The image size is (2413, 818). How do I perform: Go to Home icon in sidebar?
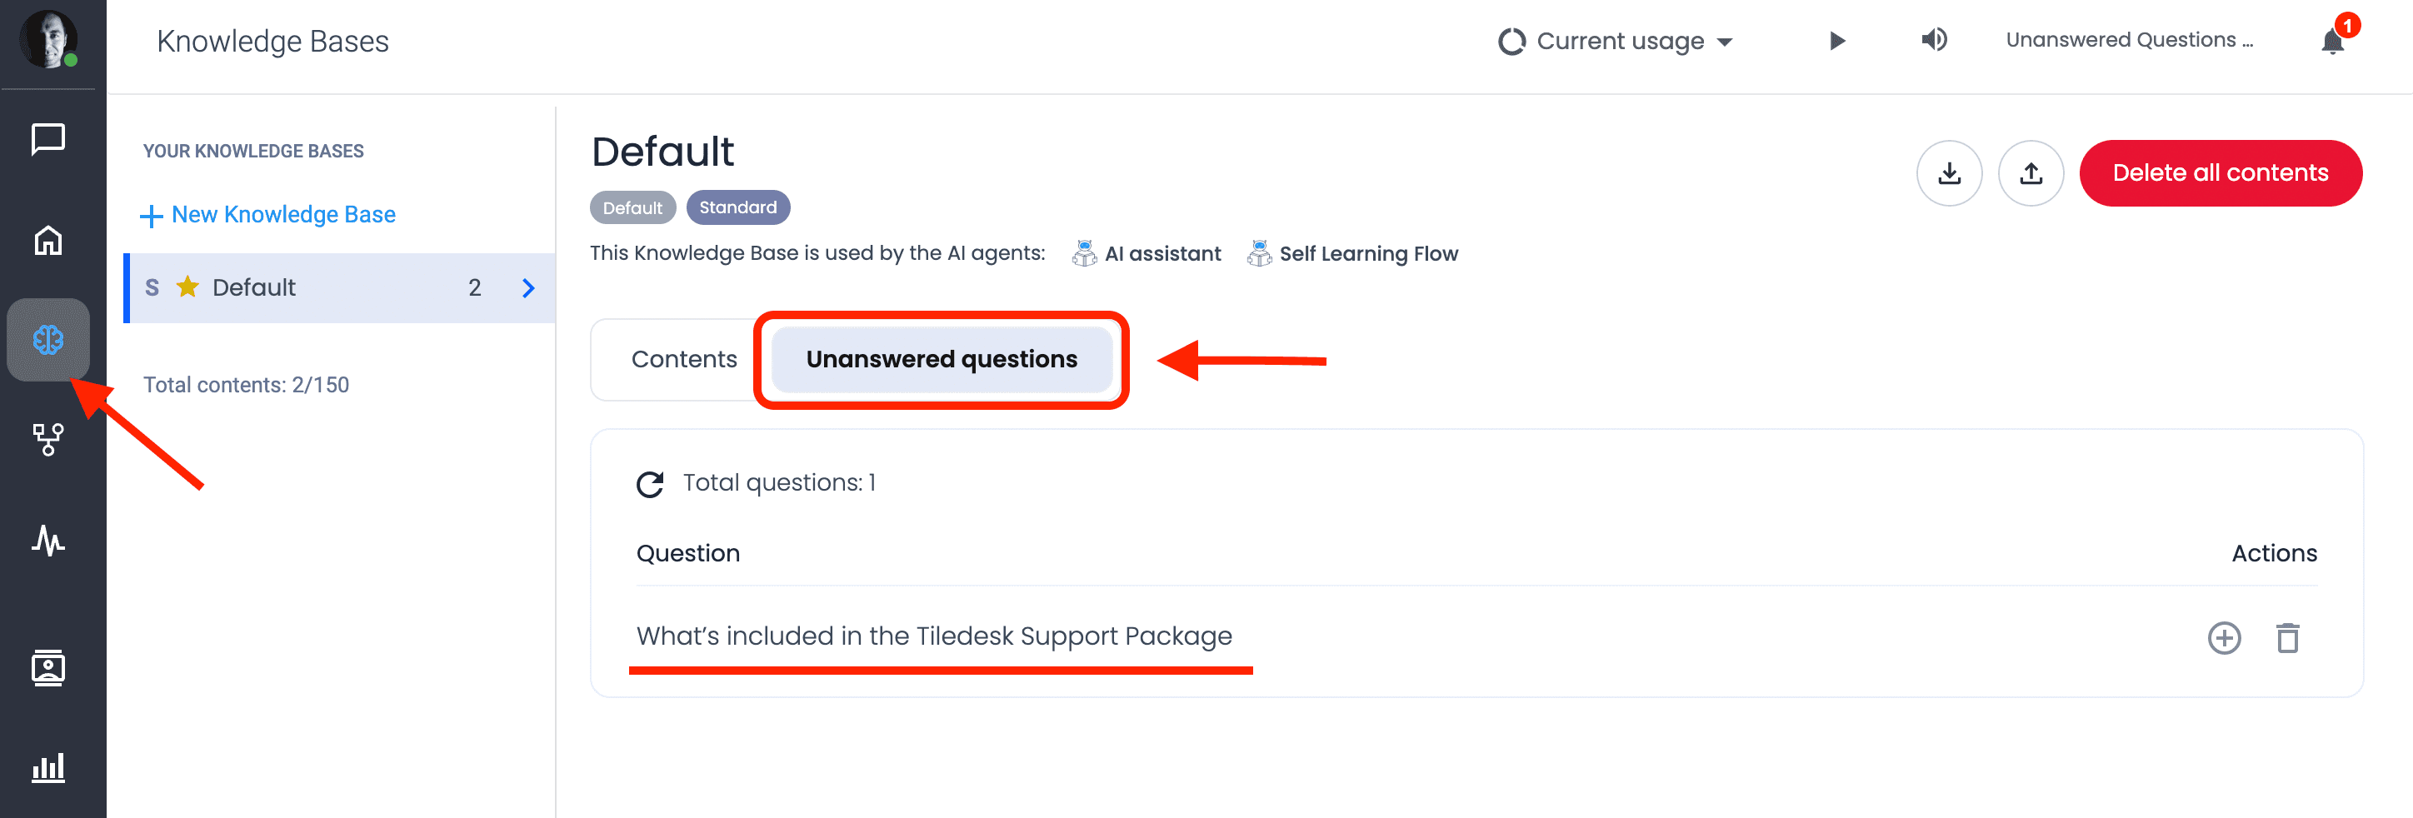coord(47,241)
